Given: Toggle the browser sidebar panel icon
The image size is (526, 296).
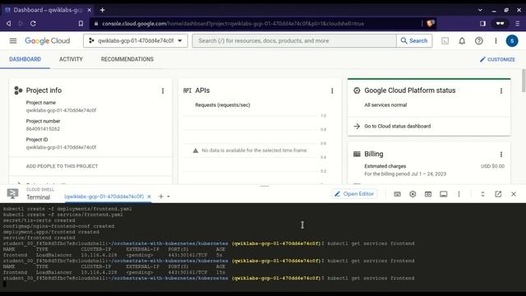Looking at the screenshot, I should tap(482, 24).
